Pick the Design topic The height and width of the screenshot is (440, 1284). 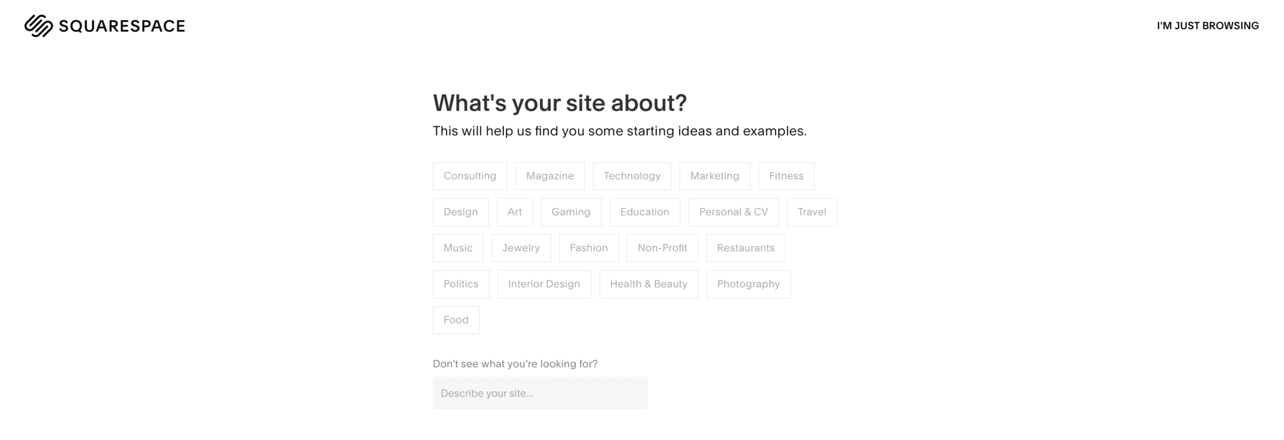(x=461, y=212)
